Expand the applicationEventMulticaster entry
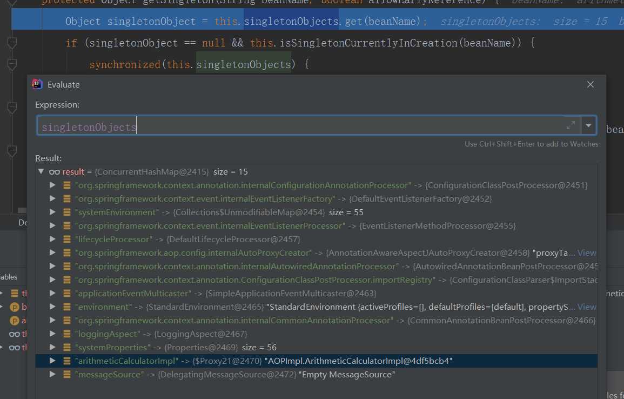Image resolution: width=624 pixels, height=399 pixels. pyautogui.click(x=52, y=294)
